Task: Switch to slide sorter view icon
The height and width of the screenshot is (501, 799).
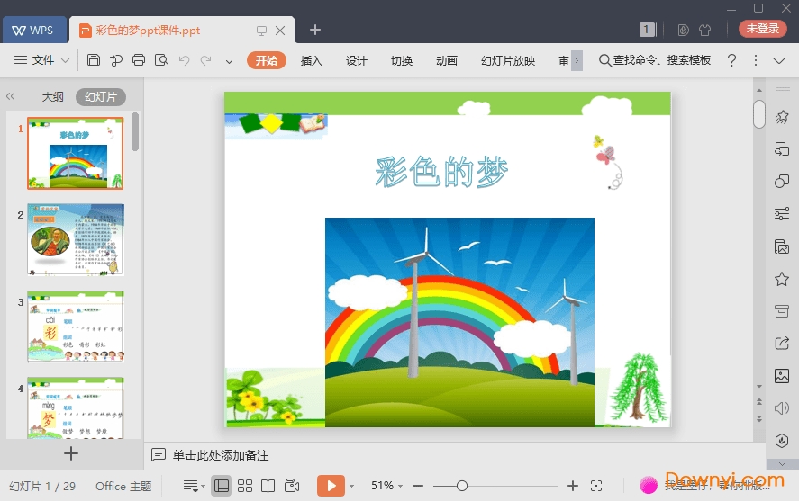Action: 245,487
